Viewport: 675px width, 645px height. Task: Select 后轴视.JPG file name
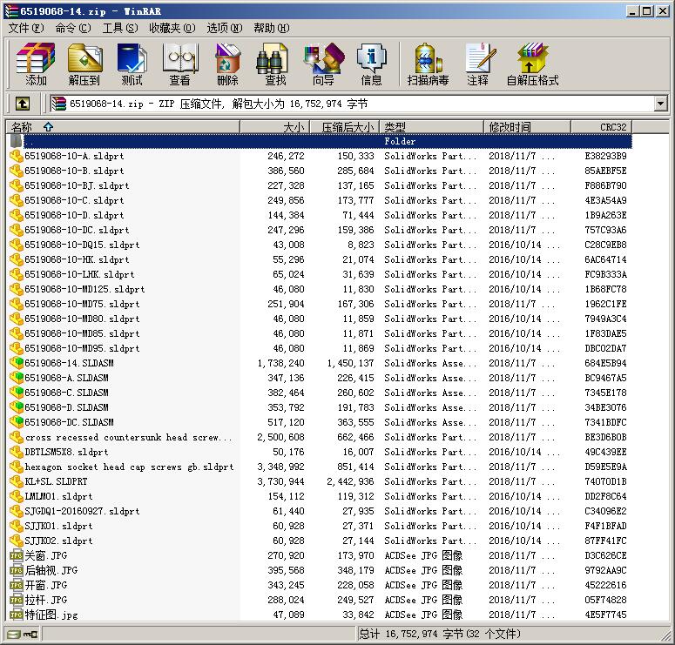tap(51, 570)
